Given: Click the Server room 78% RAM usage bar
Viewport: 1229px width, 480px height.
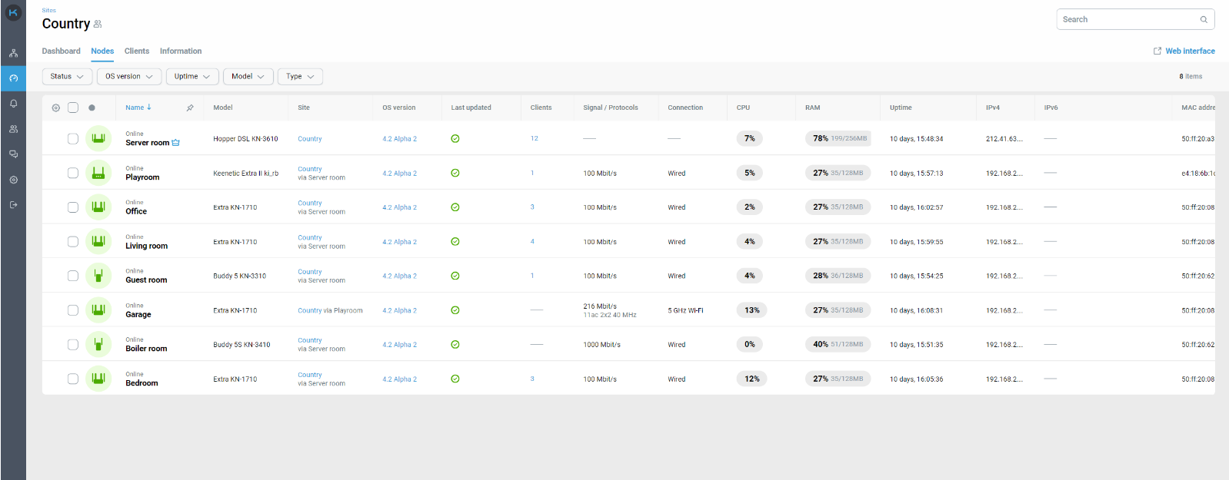Looking at the screenshot, I should point(839,139).
